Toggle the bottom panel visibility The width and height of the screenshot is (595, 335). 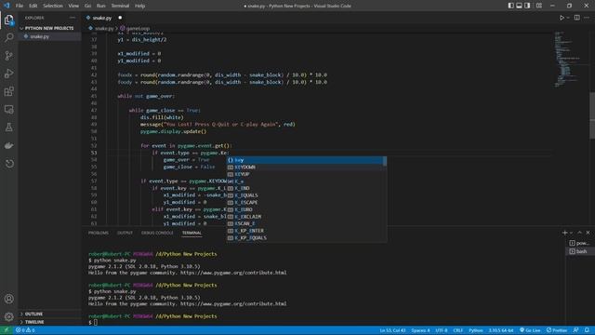[519, 6]
